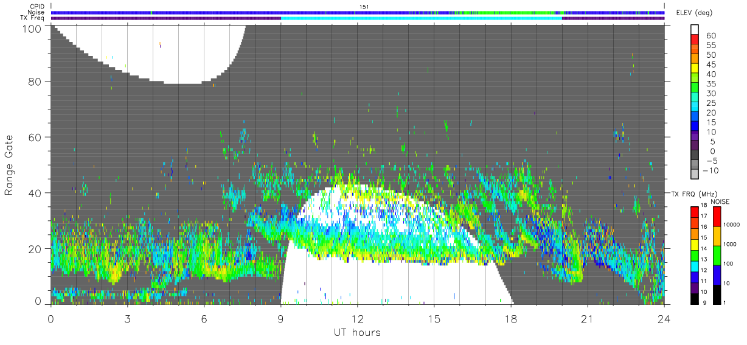Click the '40' tick on Range Gate axis
Screen dimensions: 747x345
tap(35, 193)
